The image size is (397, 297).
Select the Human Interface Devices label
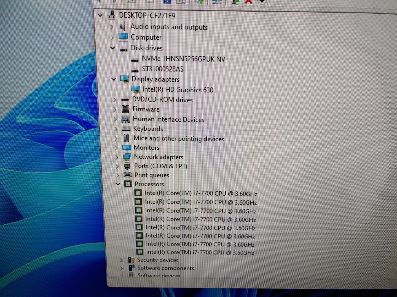[x=168, y=119]
